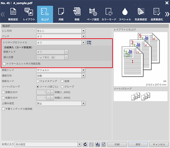Enable トリマーユニット内で用紙反転 checkbox

tap(4, 64)
